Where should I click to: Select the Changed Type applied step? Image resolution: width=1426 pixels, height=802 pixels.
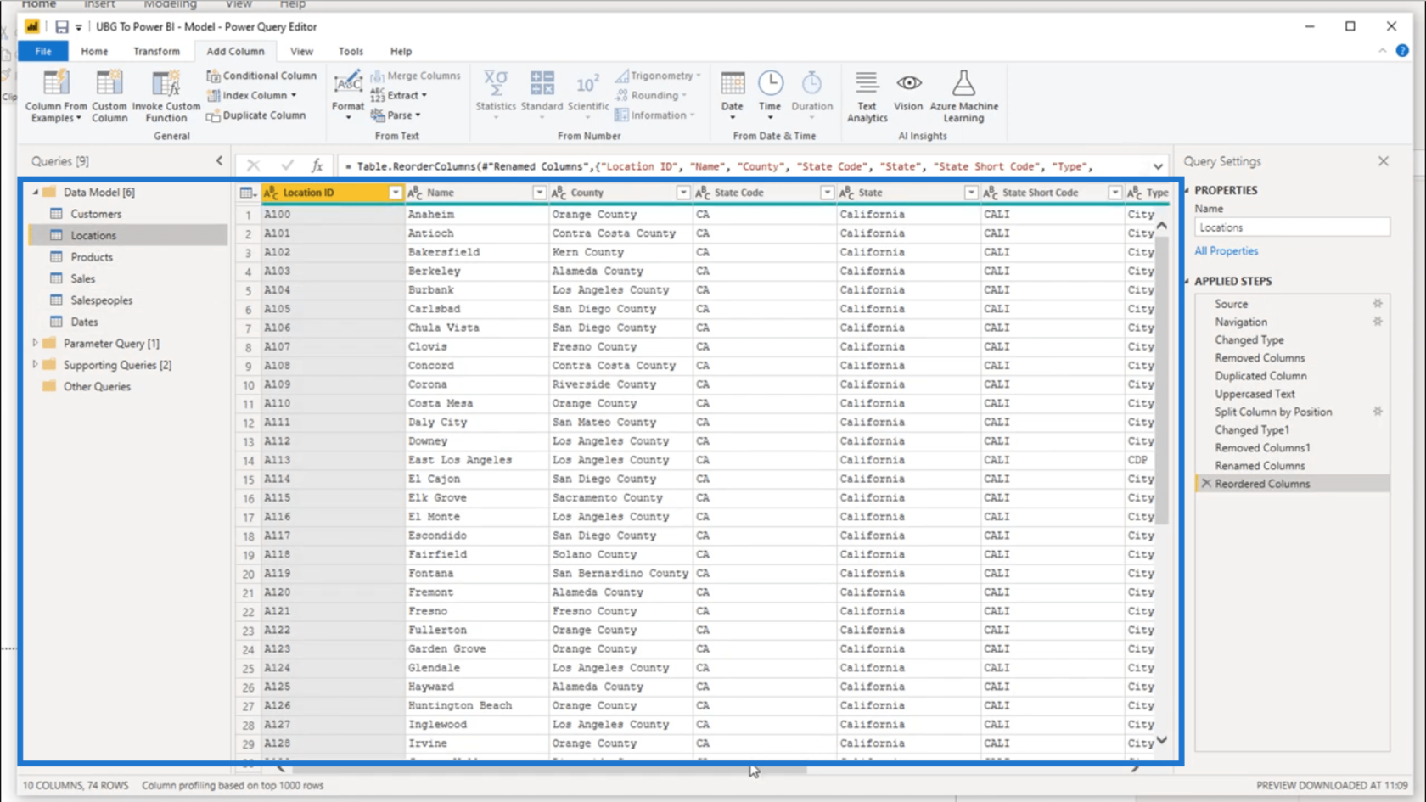[x=1249, y=339]
